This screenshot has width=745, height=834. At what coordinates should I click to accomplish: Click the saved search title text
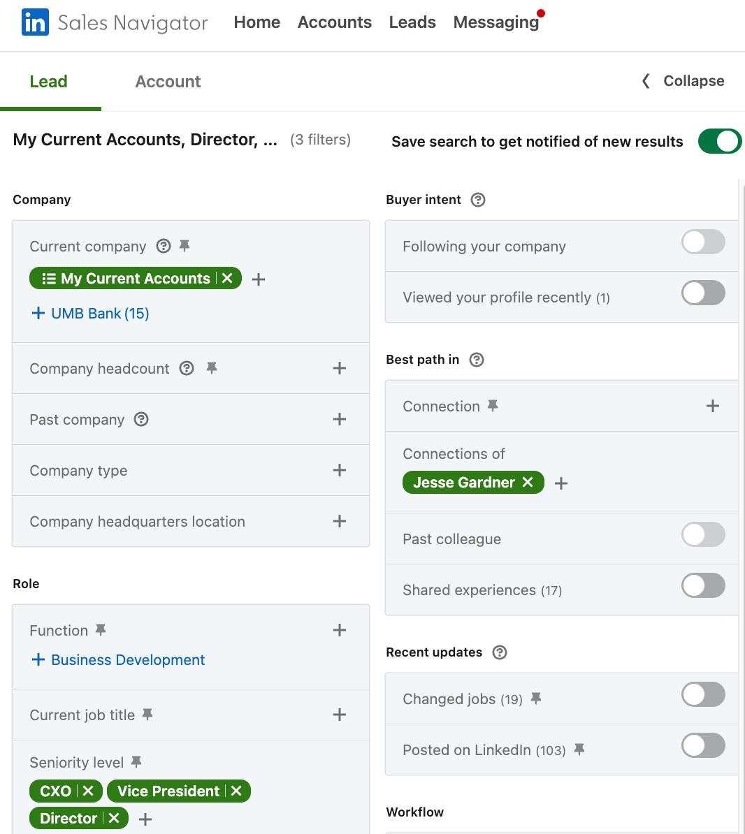[x=145, y=140]
